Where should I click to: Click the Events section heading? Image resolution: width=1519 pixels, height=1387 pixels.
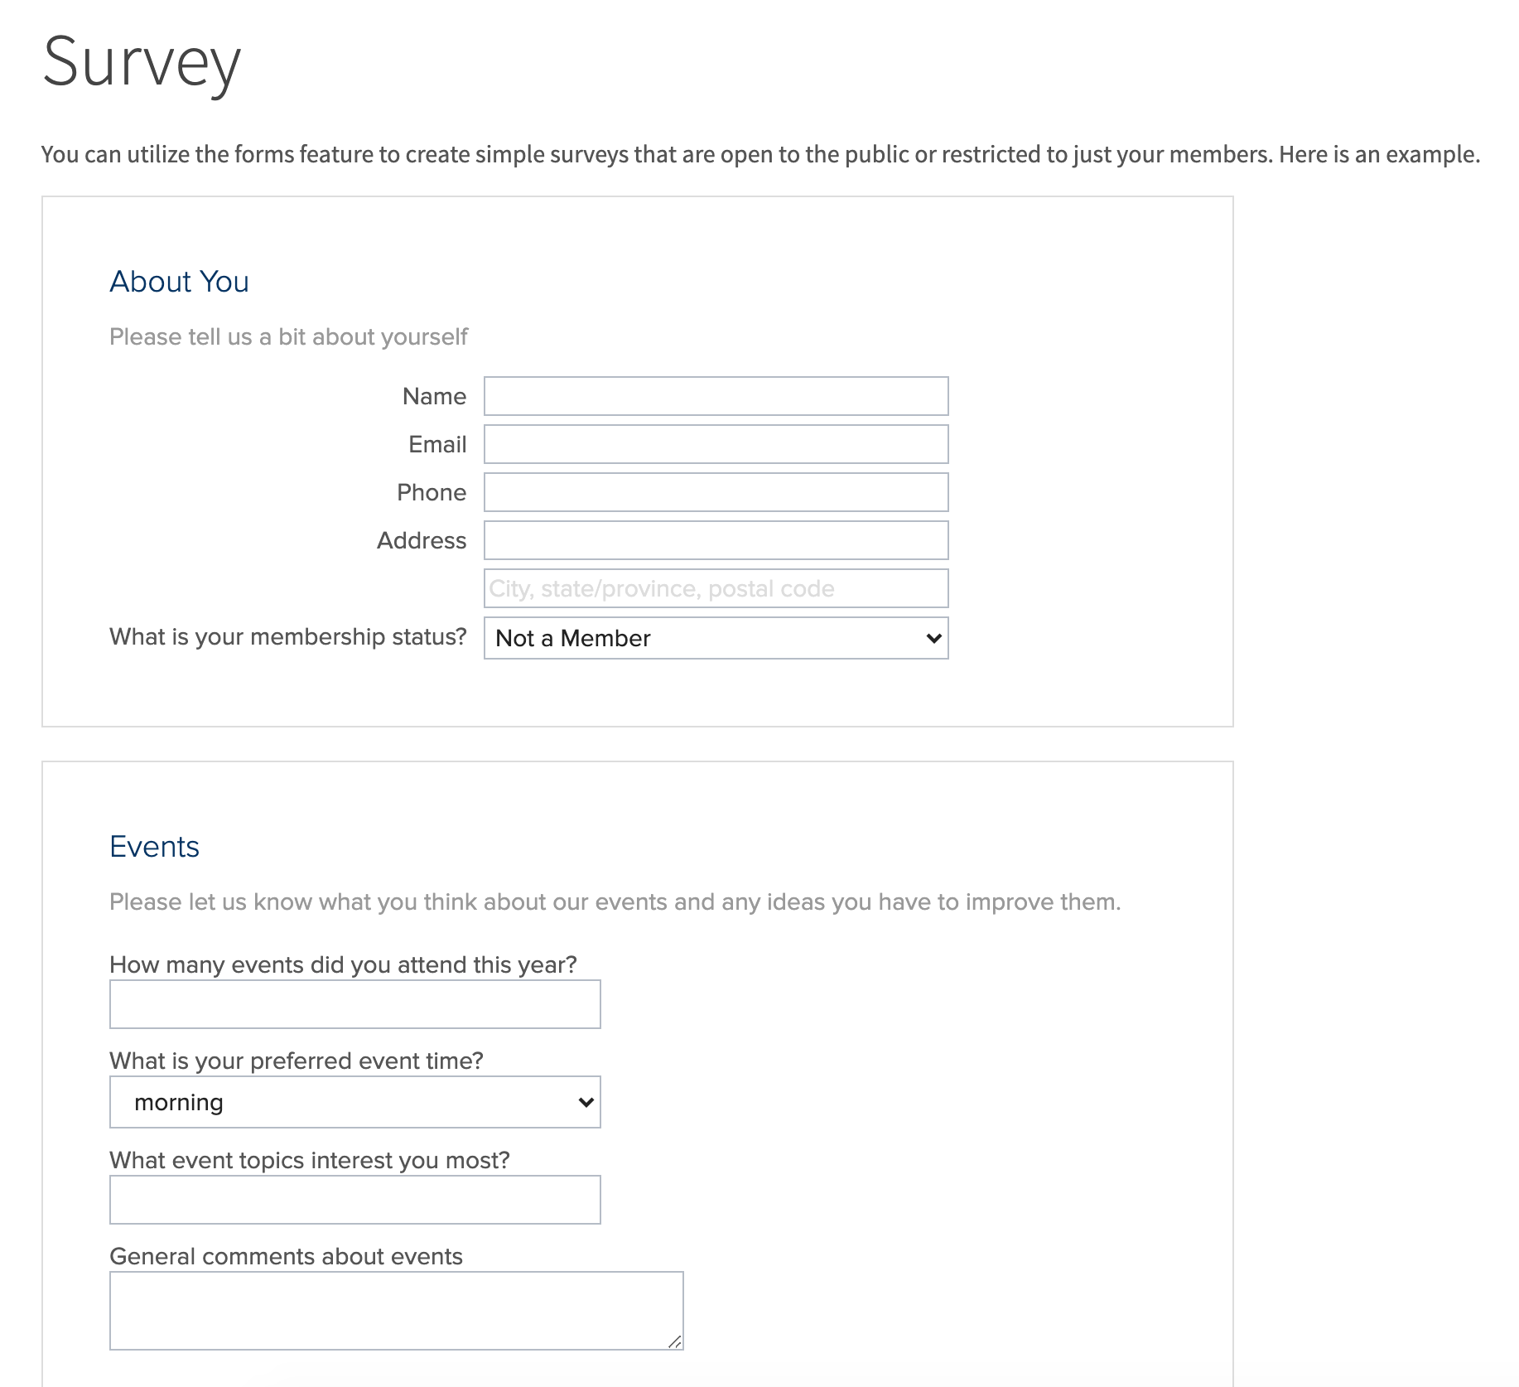pyautogui.click(x=154, y=847)
